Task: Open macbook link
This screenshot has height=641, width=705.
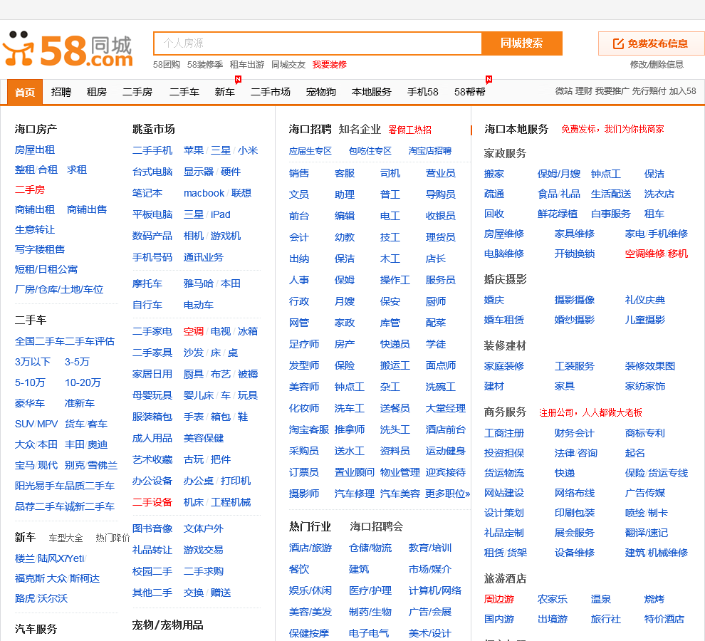Action: point(204,194)
